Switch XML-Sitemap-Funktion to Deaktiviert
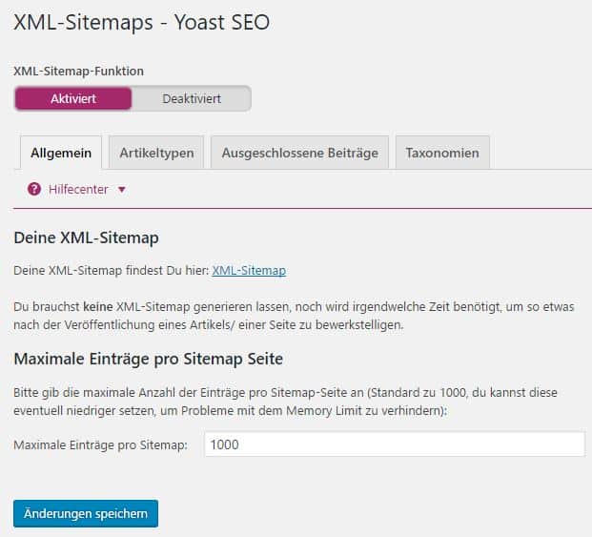Viewport: 592px width, 537px height. pyautogui.click(x=192, y=98)
